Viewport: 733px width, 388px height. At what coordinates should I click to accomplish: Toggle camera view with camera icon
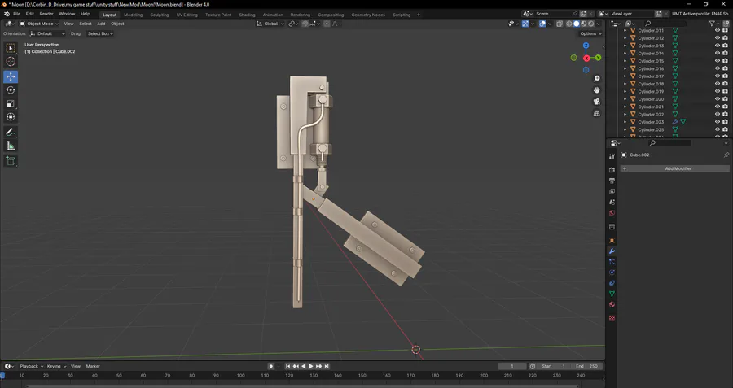point(596,102)
